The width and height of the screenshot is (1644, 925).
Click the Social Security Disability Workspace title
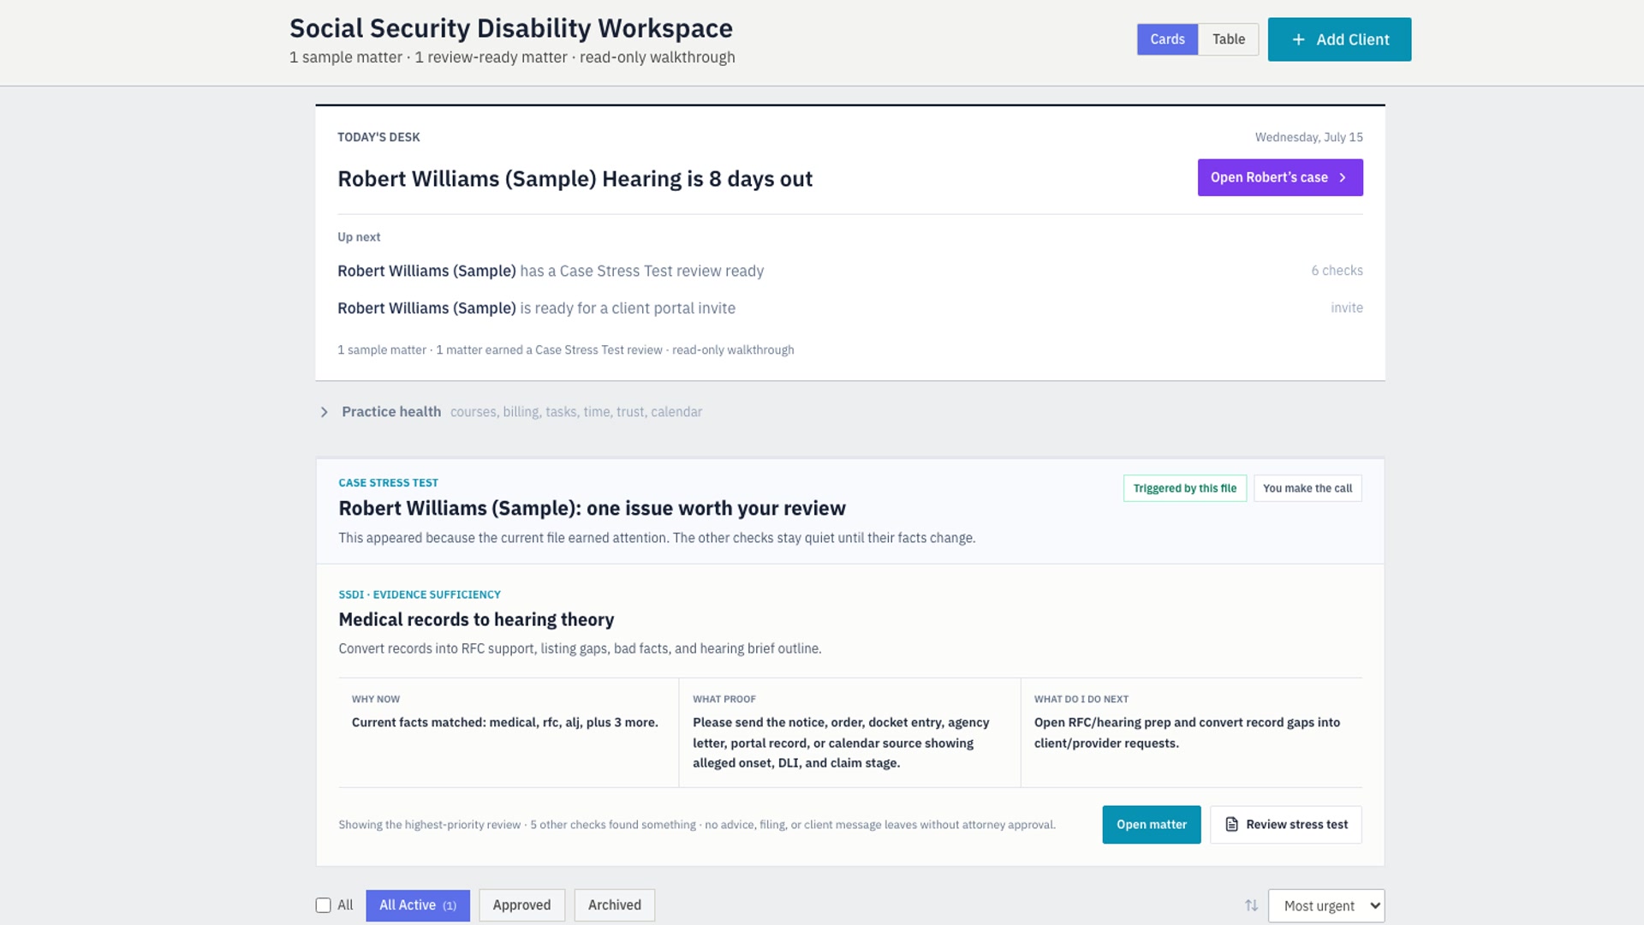click(511, 28)
